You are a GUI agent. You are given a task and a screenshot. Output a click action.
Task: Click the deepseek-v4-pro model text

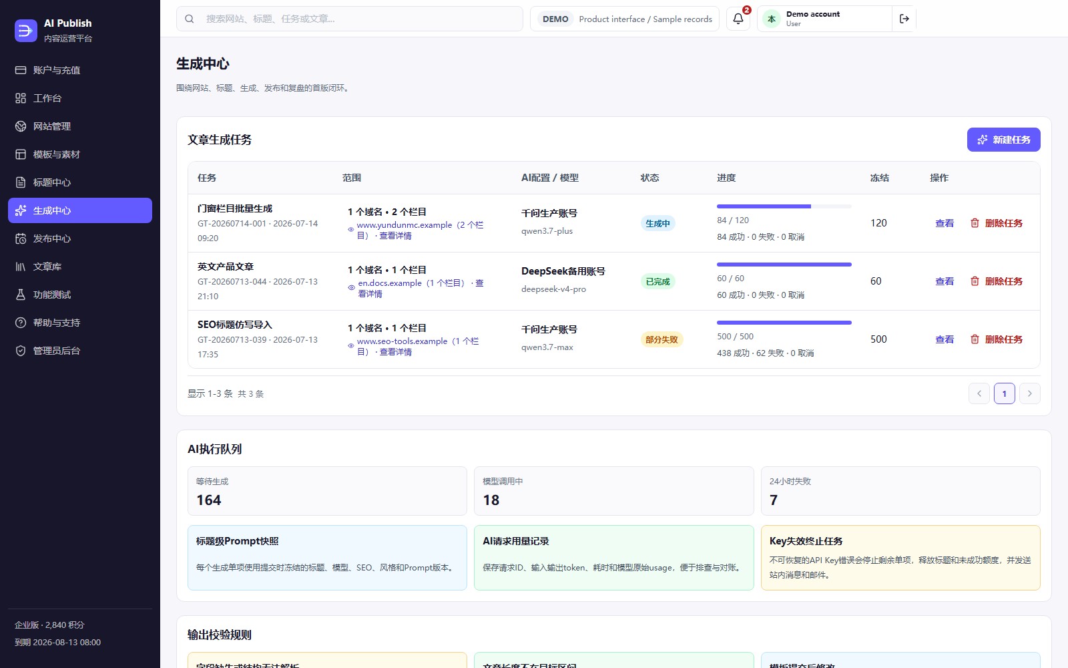pyautogui.click(x=553, y=289)
